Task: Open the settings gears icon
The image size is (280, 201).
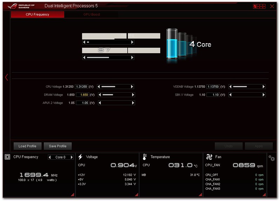Action: pyautogui.click(x=272, y=158)
